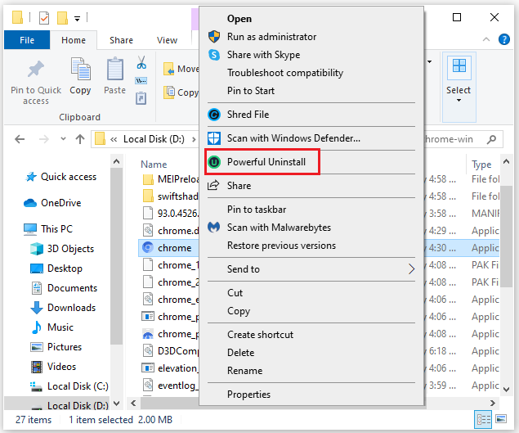
Task: Switch to the Share ribbon tab
Action: pyautogui.click(x=121, y=40)
